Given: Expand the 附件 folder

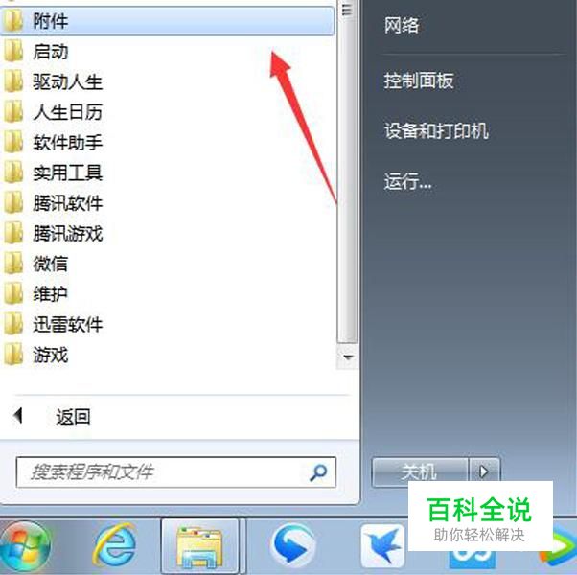Looking at the screenshot, I should tap(167, 20).
